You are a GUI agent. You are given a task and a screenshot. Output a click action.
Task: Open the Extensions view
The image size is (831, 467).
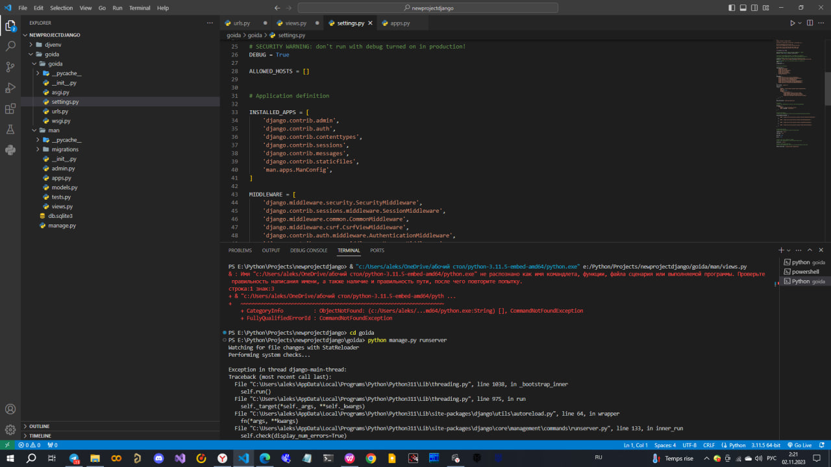10,108
